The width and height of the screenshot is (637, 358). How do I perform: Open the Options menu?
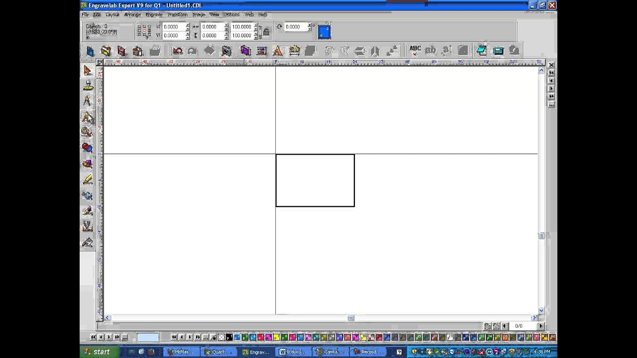click(231, 14)
